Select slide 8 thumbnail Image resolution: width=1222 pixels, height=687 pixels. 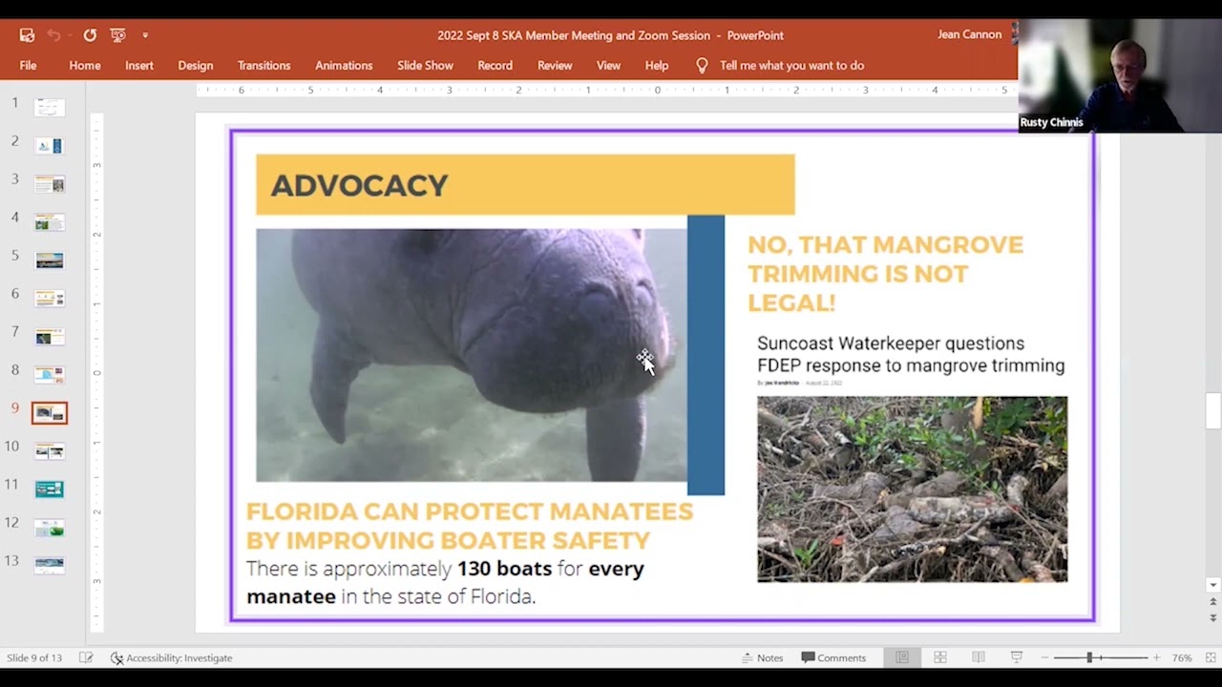pos(50,375)
